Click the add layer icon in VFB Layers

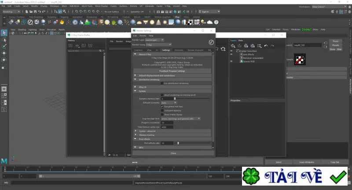(x=233, y=46)
